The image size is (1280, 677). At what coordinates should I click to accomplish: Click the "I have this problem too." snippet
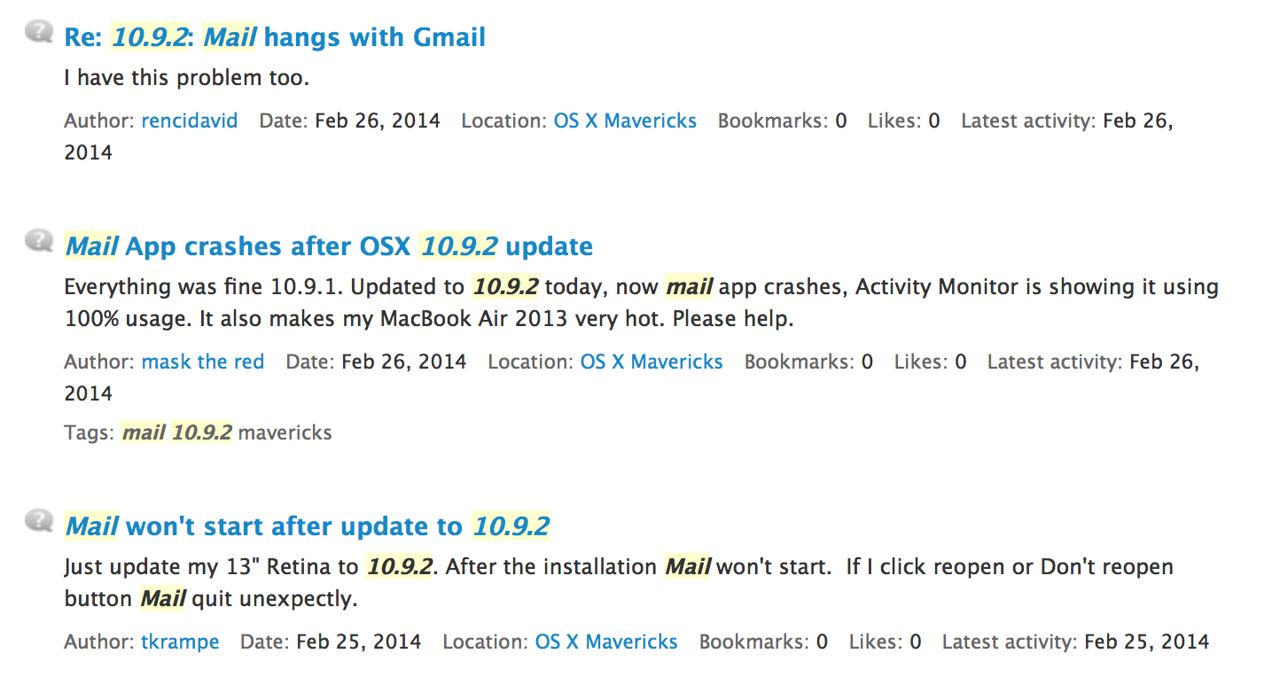click(187, 78)
